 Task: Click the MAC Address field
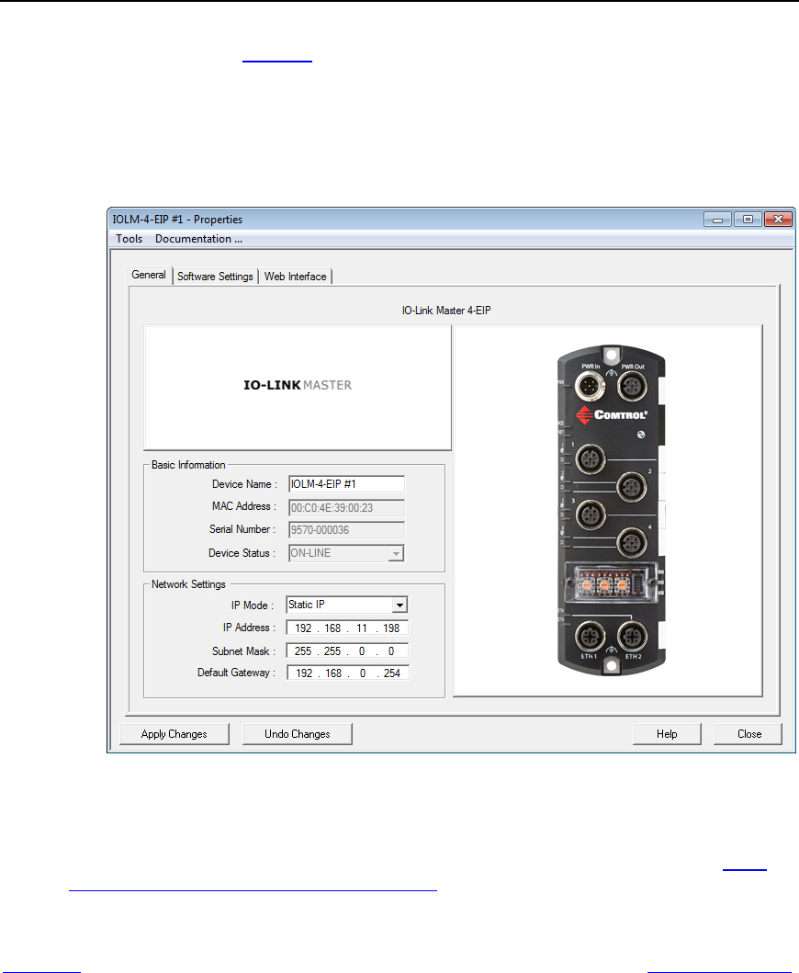[346, 507]
